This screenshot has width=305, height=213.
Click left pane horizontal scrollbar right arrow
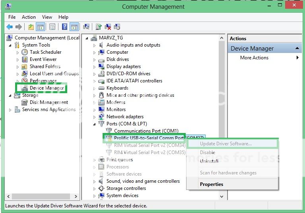76,196
